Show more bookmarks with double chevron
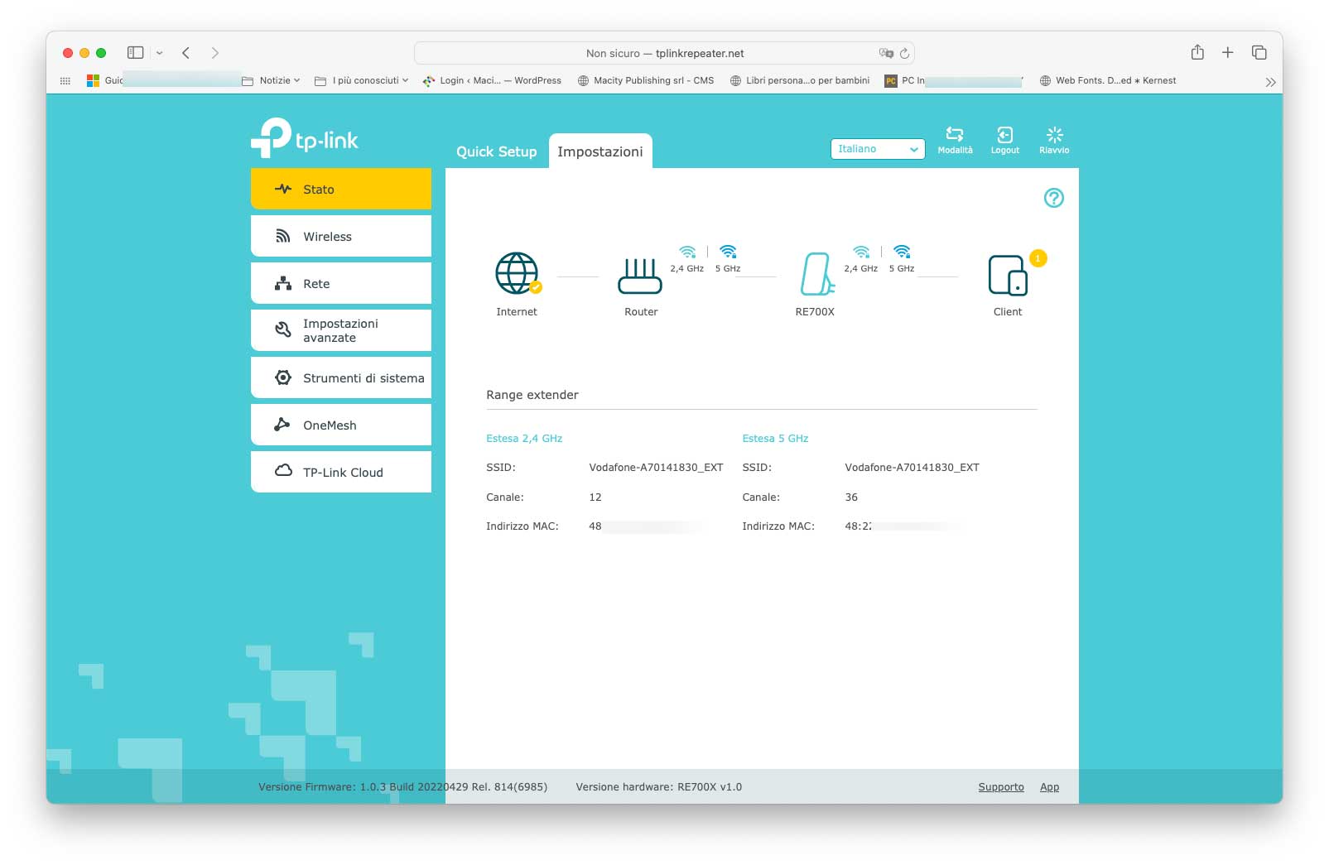This screenshot has width=1329, height=865. (1270, 82)
